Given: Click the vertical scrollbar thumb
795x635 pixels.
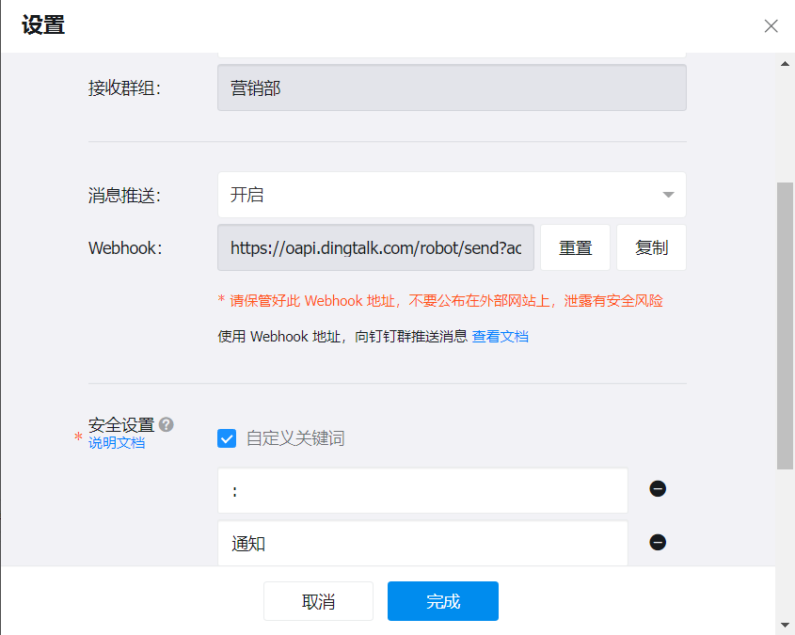Looking at the screenshot, I should click(x=785, y=325).
